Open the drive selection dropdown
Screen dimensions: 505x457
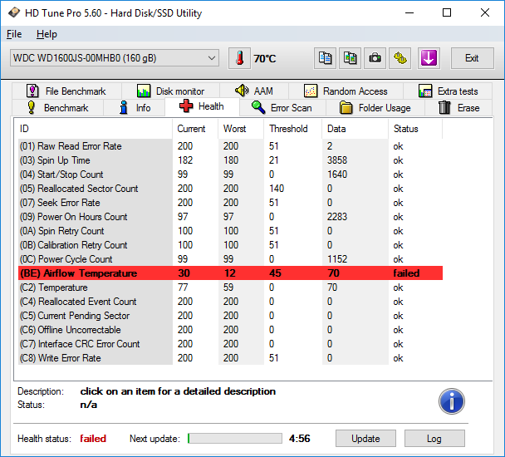coord(115,58)
